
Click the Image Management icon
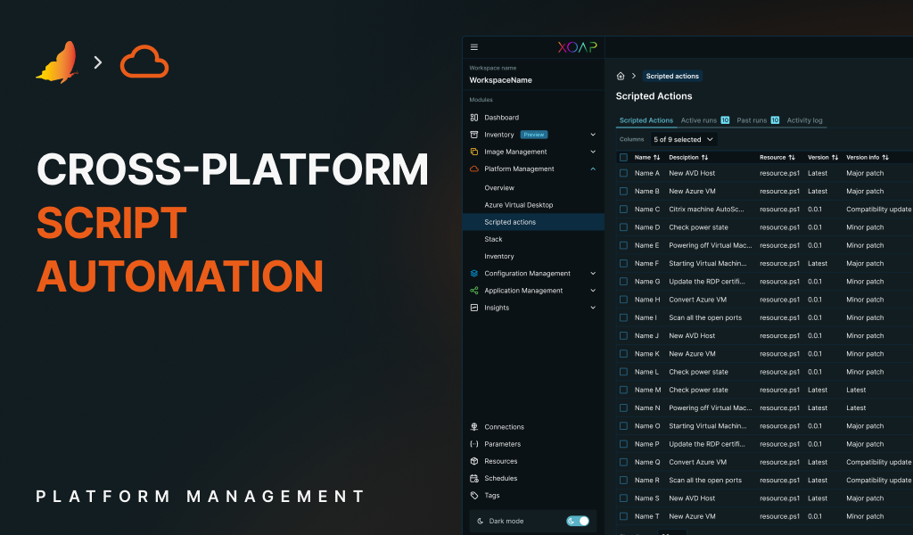(x=476, y=152)
